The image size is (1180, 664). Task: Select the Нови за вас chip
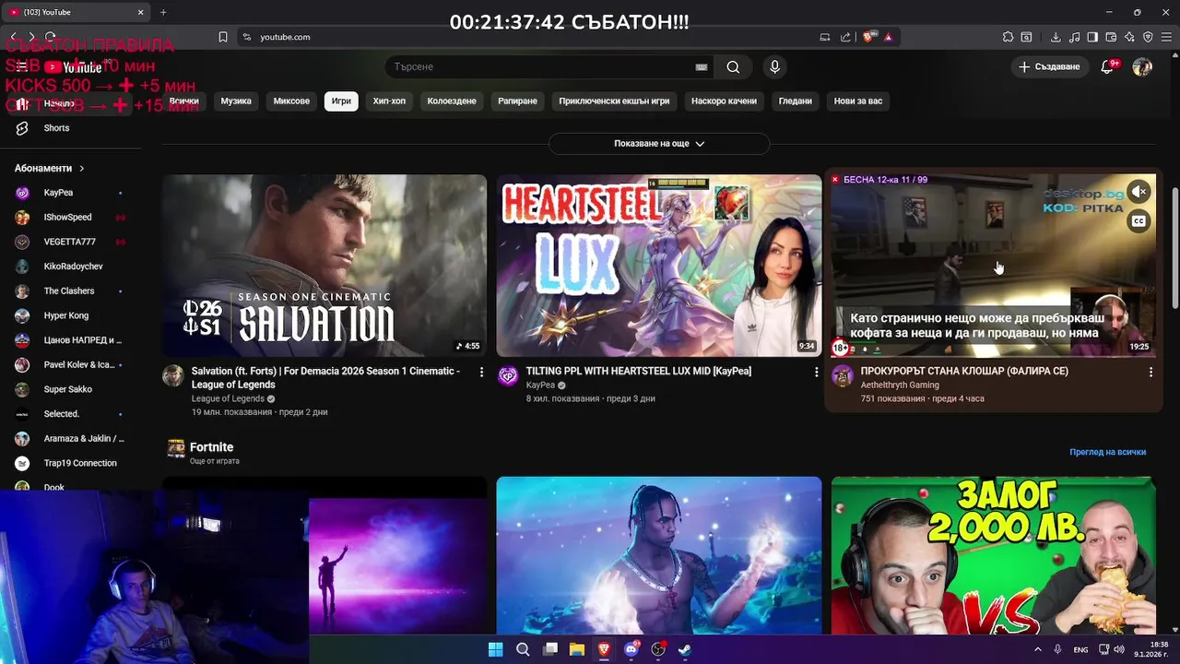(x=857, y=101)
